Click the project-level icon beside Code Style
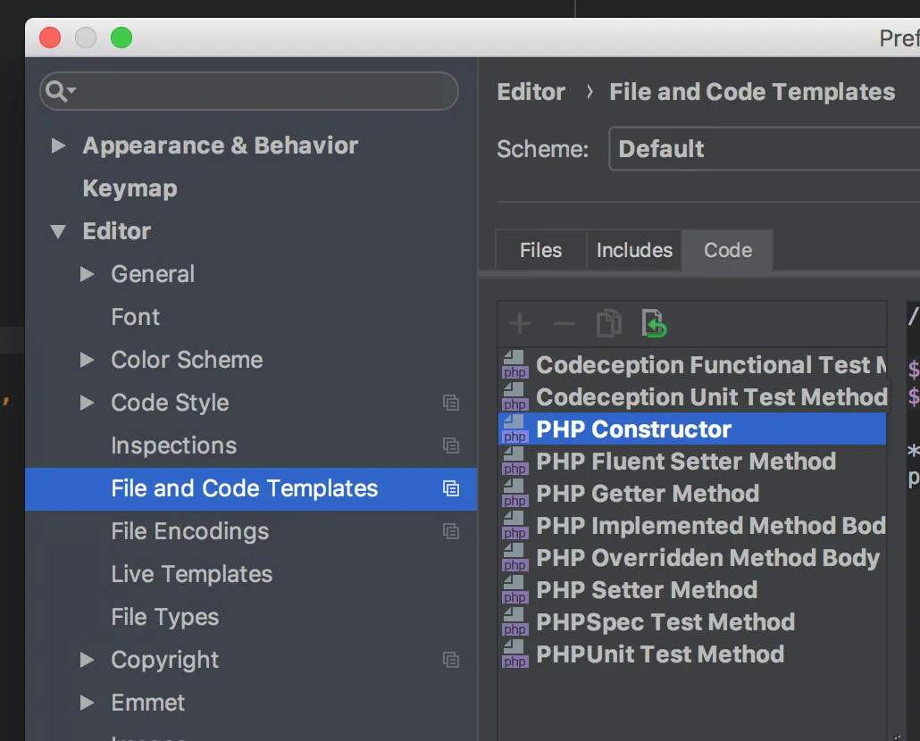 point(451,403)
